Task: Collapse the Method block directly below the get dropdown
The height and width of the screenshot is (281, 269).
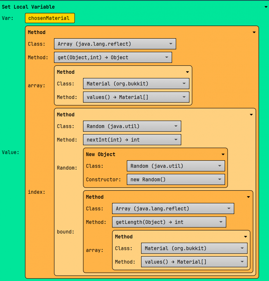Action: coord(187,72)
